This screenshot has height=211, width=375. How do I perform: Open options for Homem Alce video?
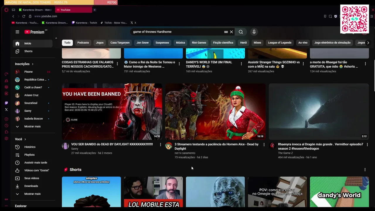click(x=264, y=144)
